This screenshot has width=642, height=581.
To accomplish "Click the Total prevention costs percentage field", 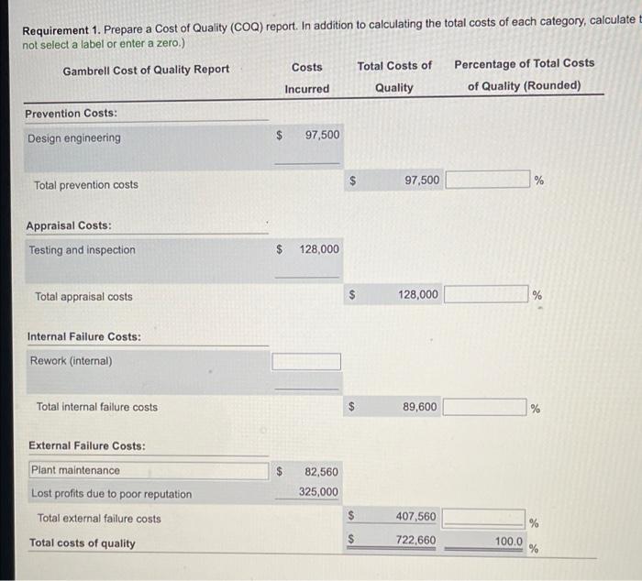I will 487,180.
